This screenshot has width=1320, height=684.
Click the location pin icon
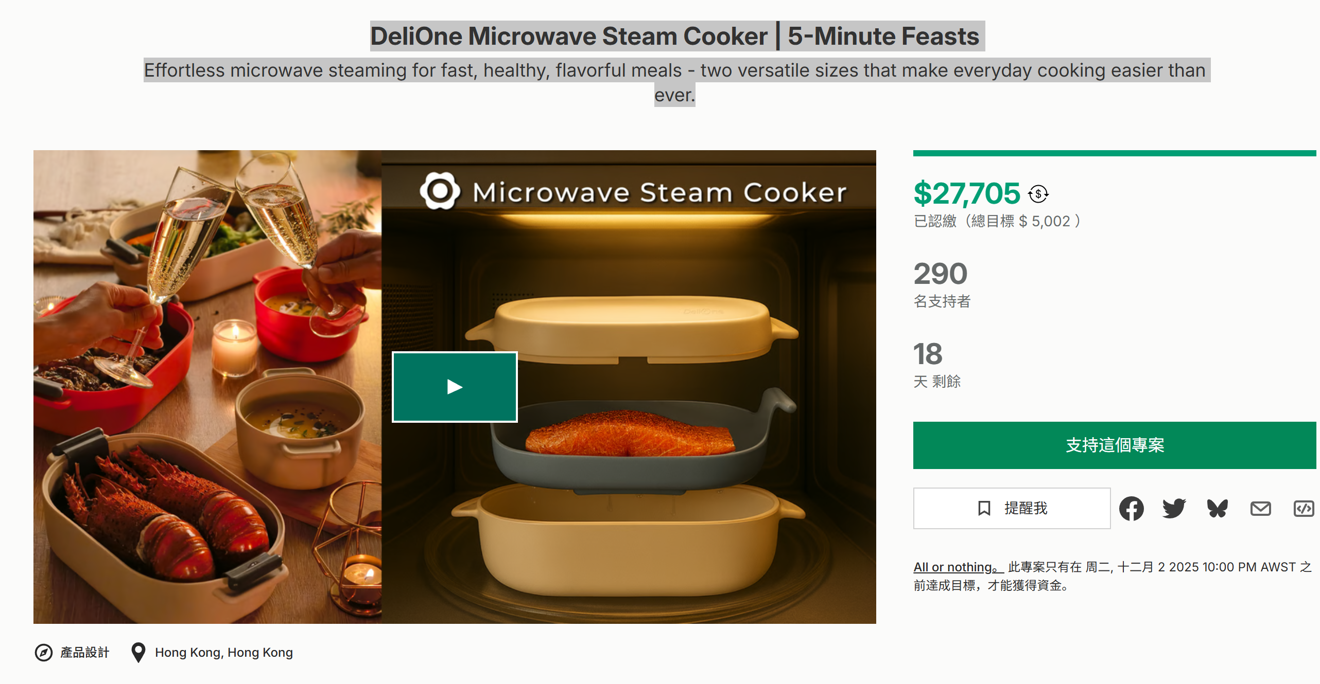(x=138, y=652)
